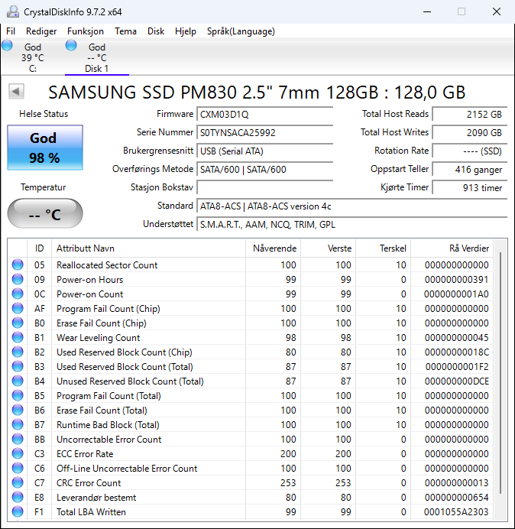The width and height of the screenshot is (515, 529).
Task: Click the disk model title SAMSUNG SSD PM830
Action: click(257, 92)
